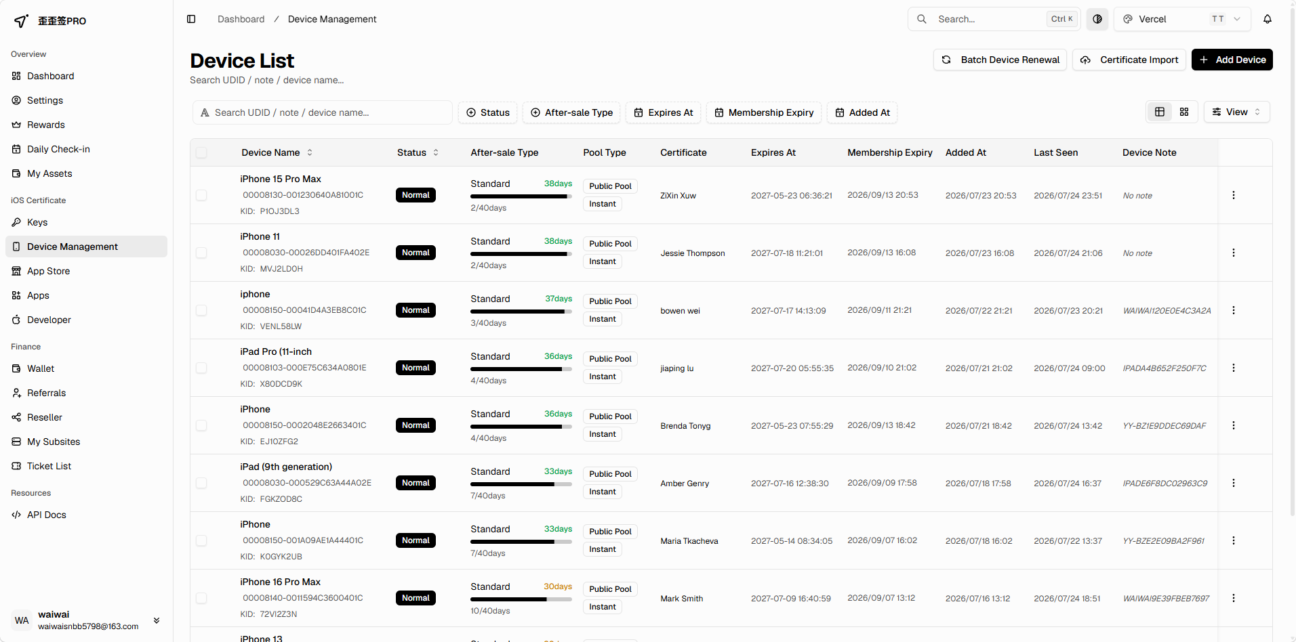Screen dimensions: 1296x642
Task: Open the Ticket List page
Action: (x=87, y=466)
